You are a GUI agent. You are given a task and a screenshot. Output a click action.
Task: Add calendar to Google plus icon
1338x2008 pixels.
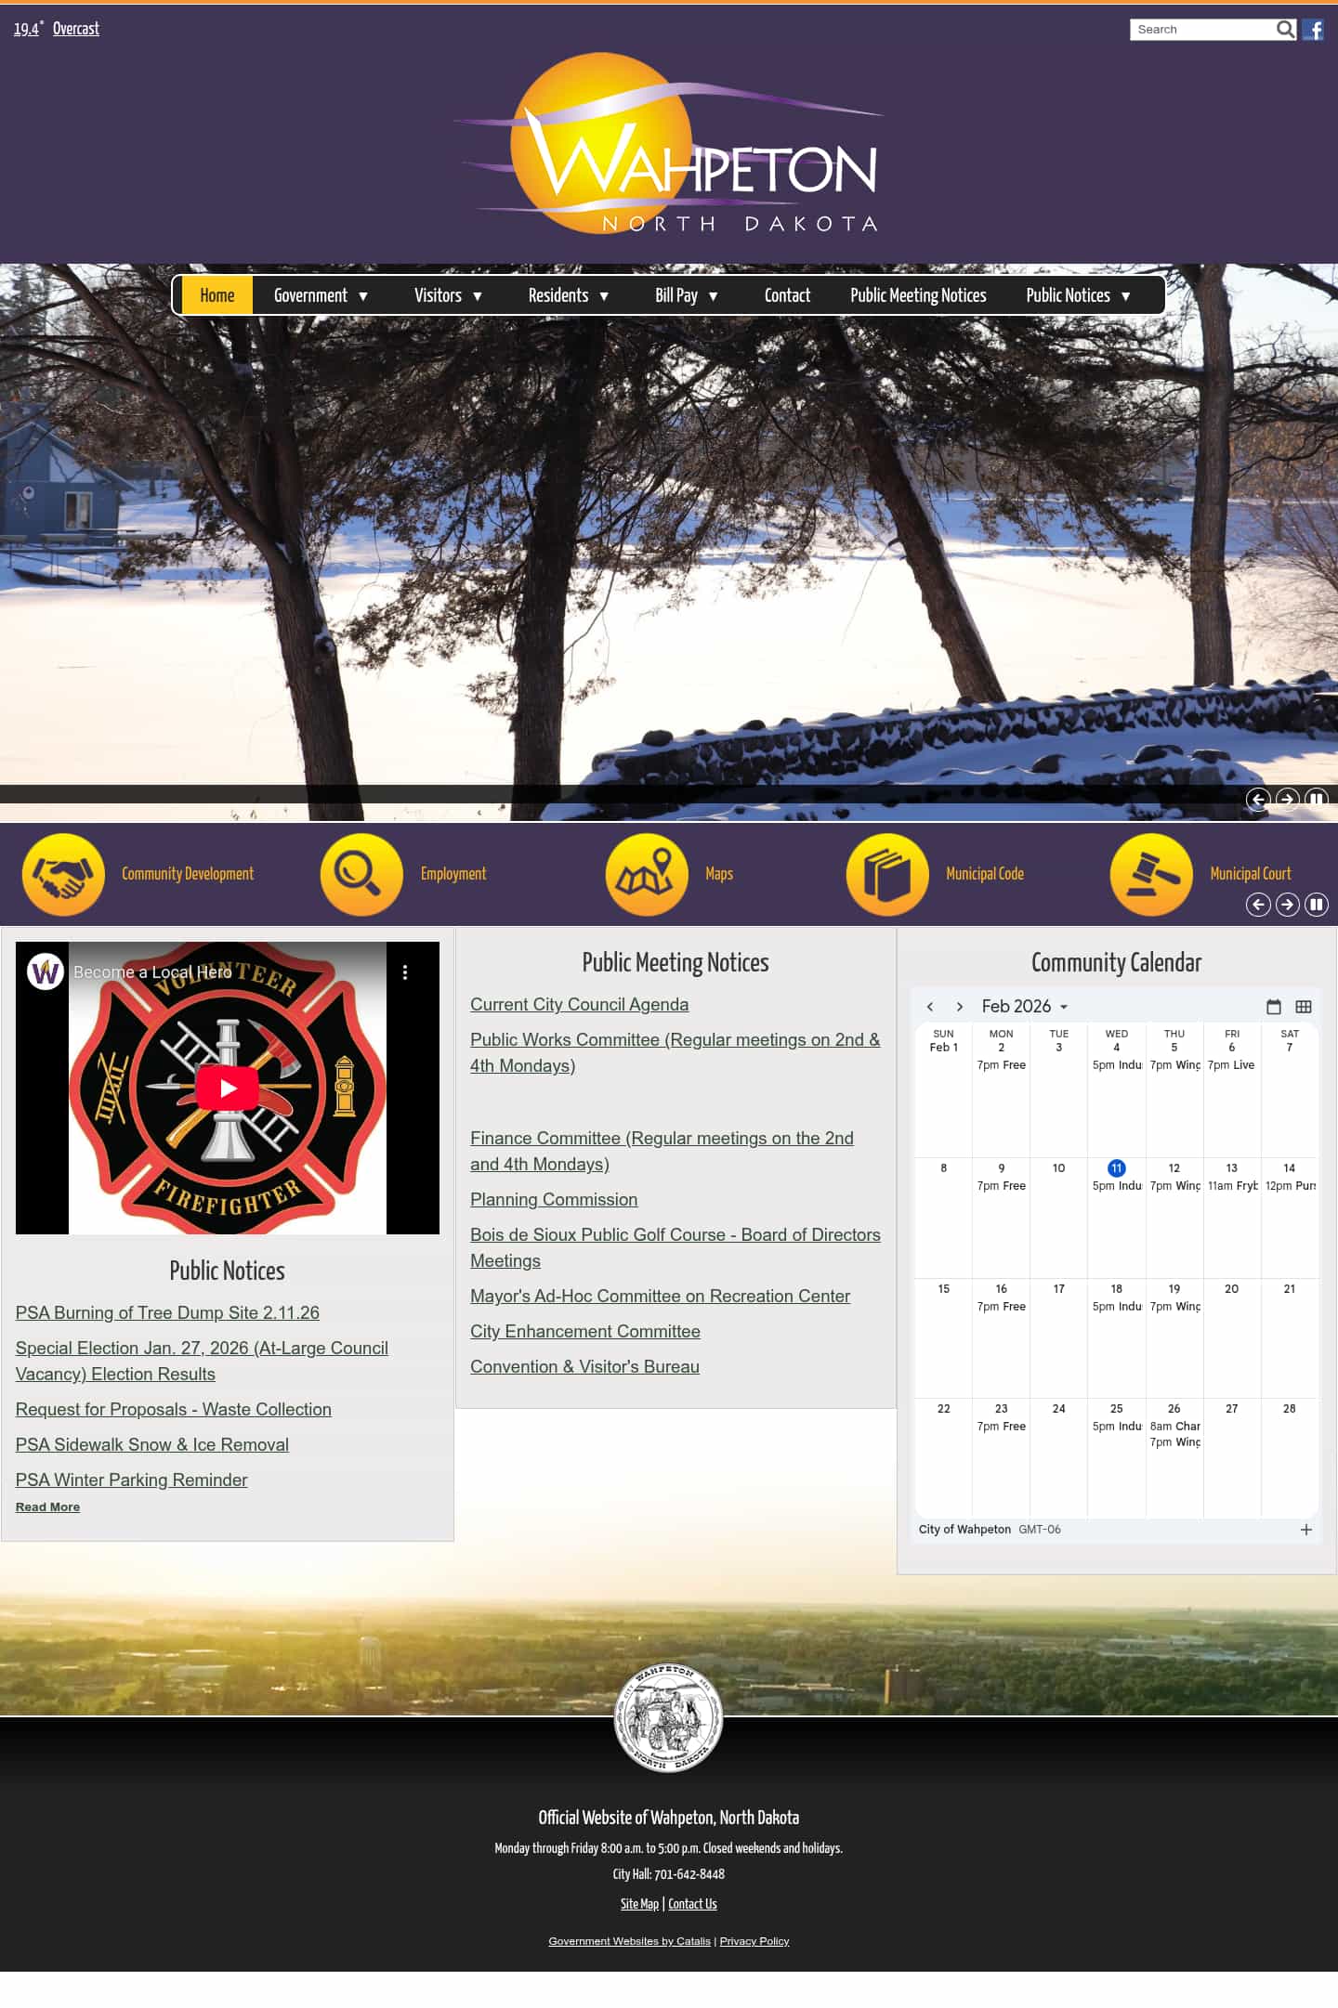pyautogui.click(x=1306, y=1530)
